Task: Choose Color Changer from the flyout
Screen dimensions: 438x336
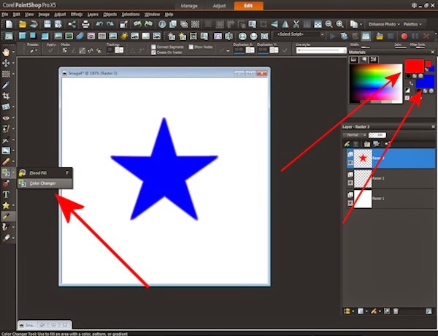Action: coord(45,183)
